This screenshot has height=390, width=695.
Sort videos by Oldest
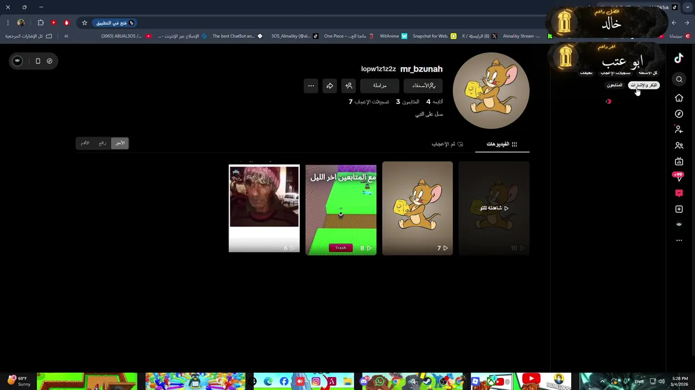coord(85,143)
